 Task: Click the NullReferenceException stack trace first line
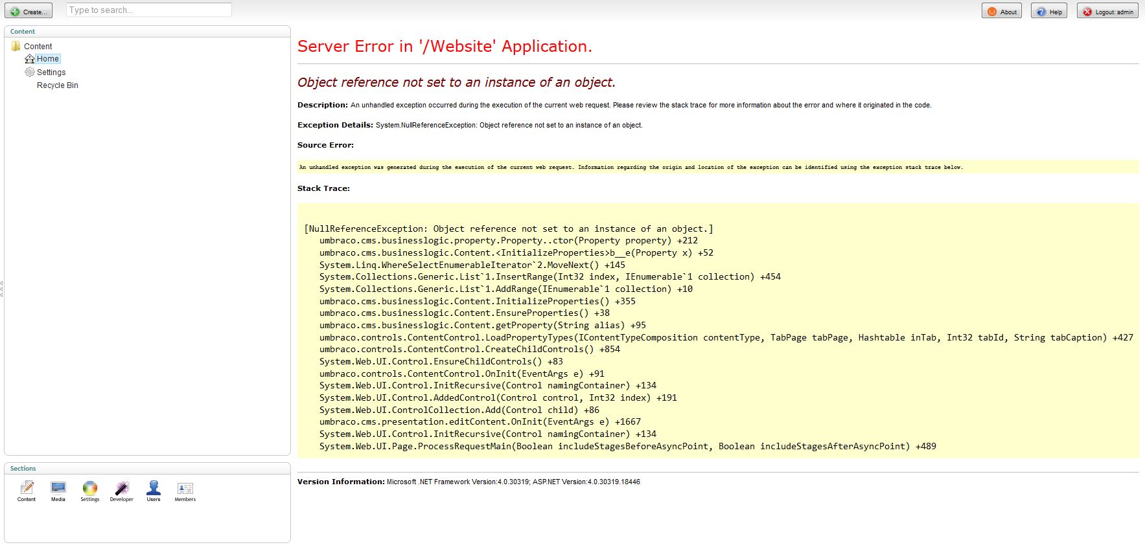click(509, 229)
